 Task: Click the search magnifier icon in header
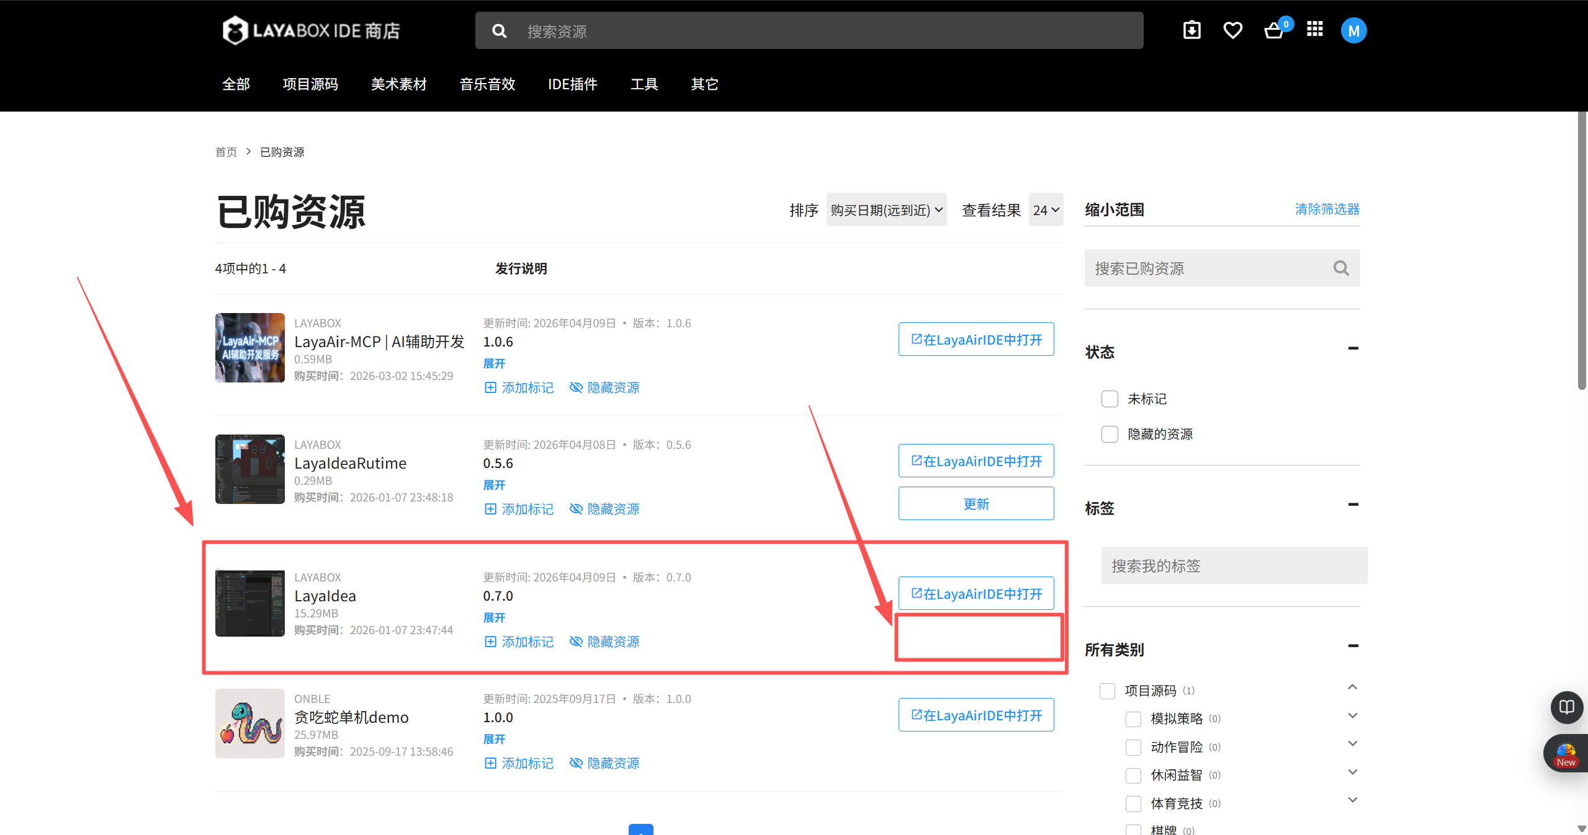tap(499, 31)
